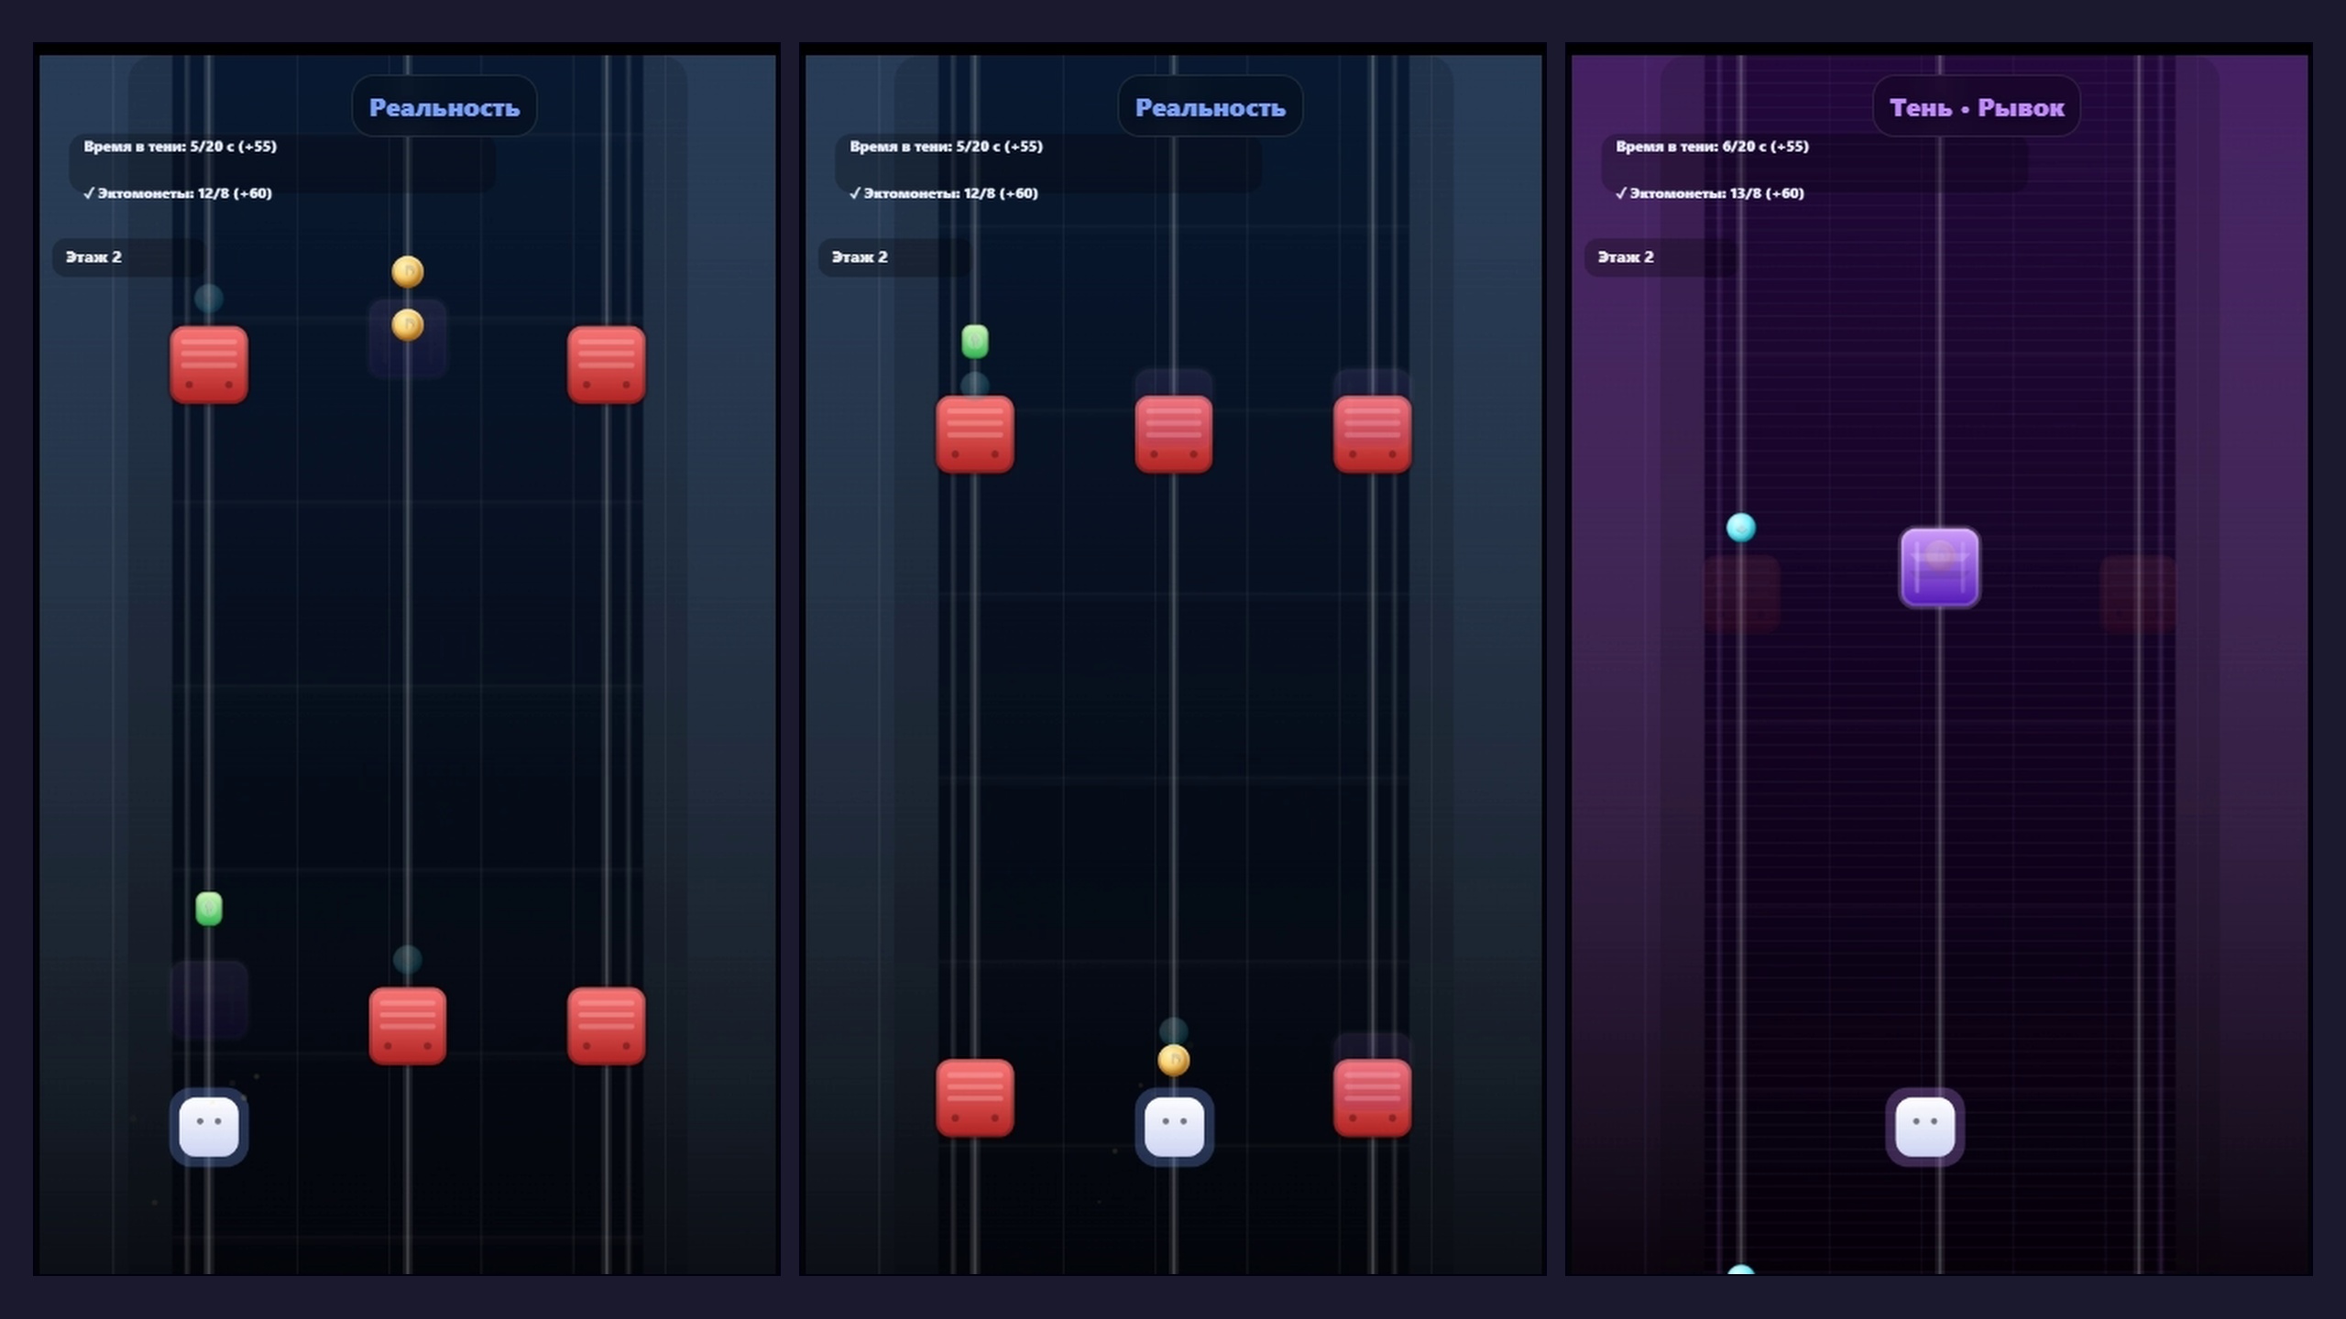This screenshot has width=2346, height=1319.
Task: Open the Тень · Рывок mode badge
Action: (1977, 106)
